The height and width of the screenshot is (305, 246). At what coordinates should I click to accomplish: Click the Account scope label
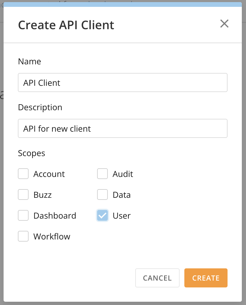pyautogui.click(x=49, y=174)
